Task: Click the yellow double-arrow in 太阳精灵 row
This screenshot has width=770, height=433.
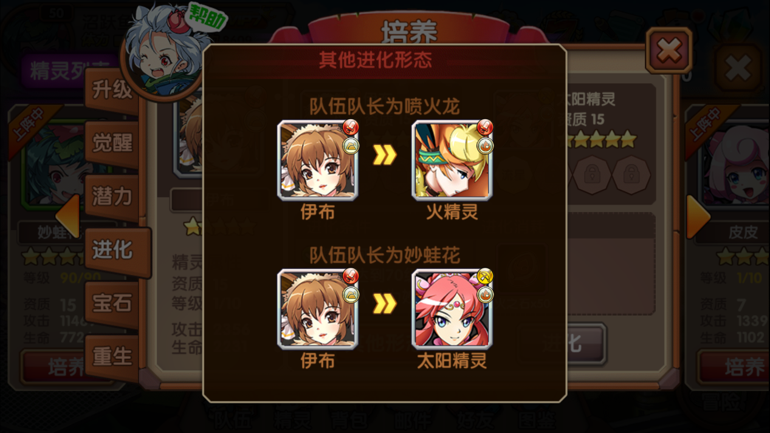Action: (385, 304)
